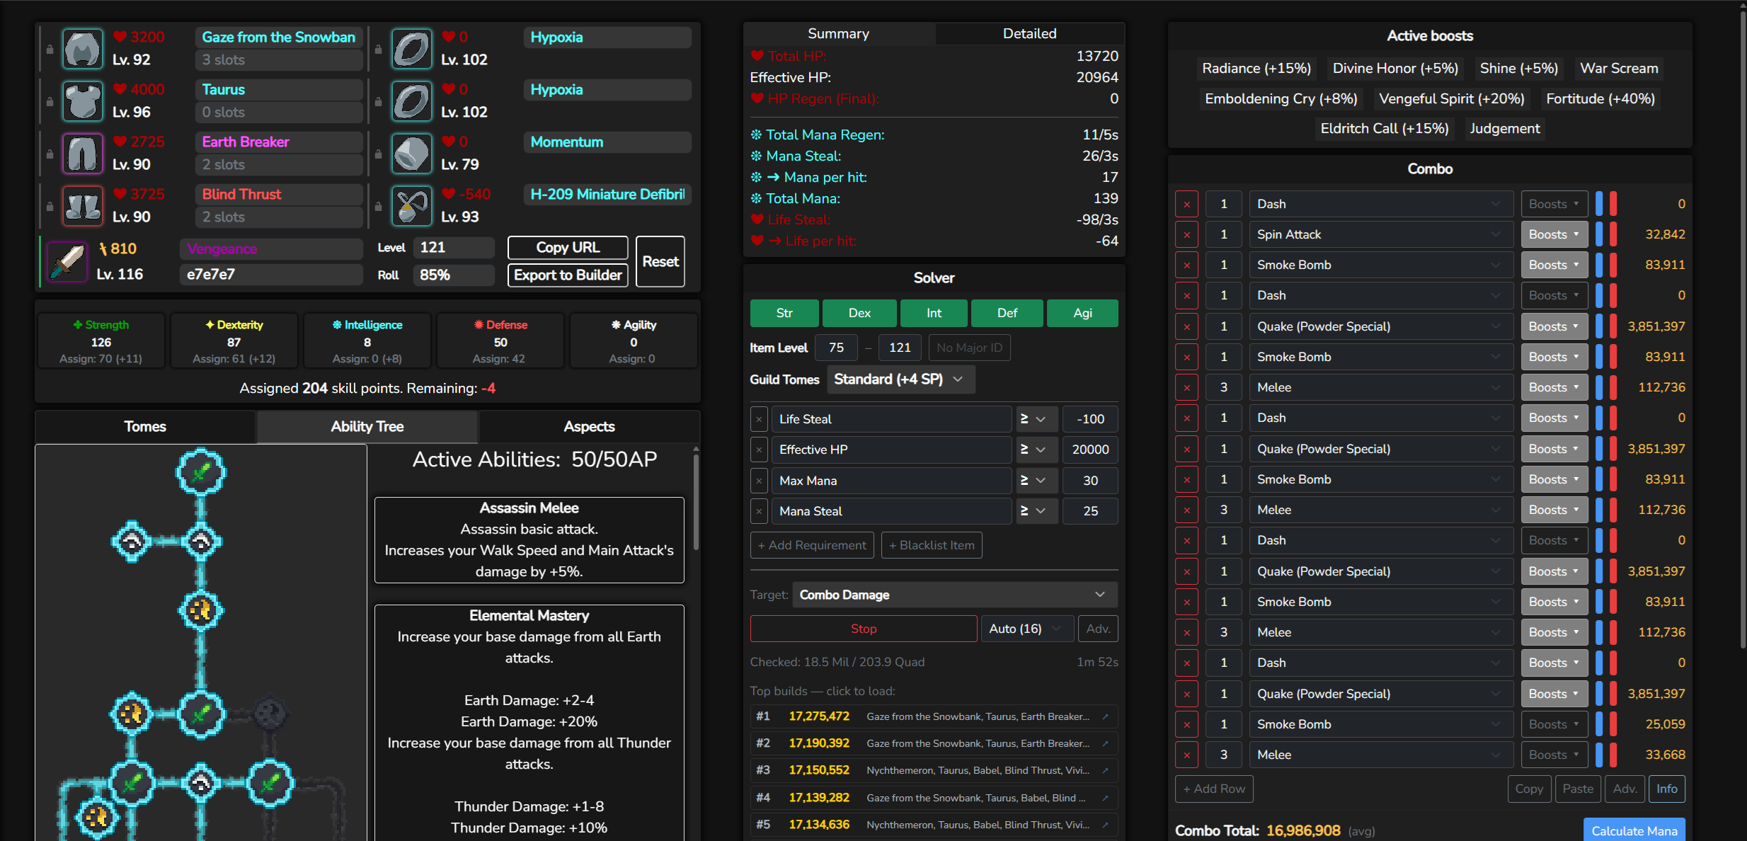The width and height of the screenshot is (1747, 841).
Task: Click the lock icon beside Momentum bracelet
Action: pos(379,154)
